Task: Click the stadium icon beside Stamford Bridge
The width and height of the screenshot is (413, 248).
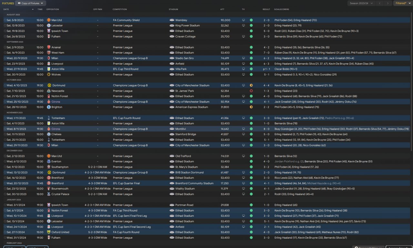Action: (172, 134)
